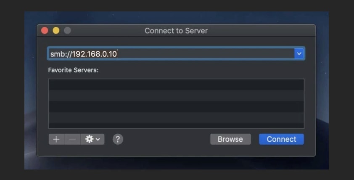Select the last row in Favorite Servers list
Image resolution: width=354 pixels, height=180 pixels.
click(x=176, y=125)
